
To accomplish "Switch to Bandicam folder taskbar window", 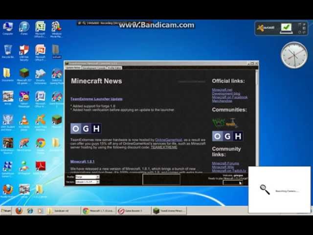I will (x=63, y=211).
